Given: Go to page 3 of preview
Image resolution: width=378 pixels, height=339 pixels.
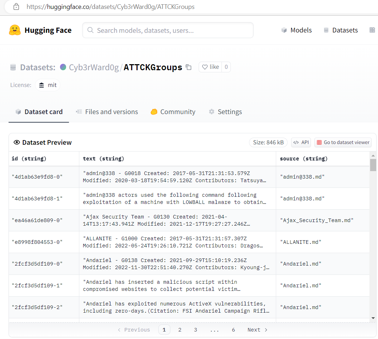Looking at the screenshot, I should tap(195, 330).
